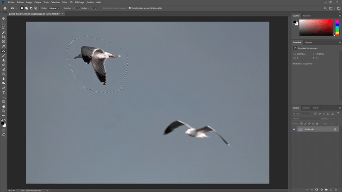Open the Edit Toolbar three-dots icon

[4, 116]
